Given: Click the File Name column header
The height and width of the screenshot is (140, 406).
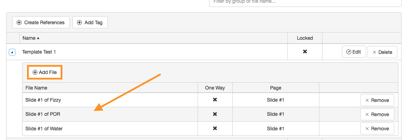Looking at the screenshot, I should [x=36, y=88].
